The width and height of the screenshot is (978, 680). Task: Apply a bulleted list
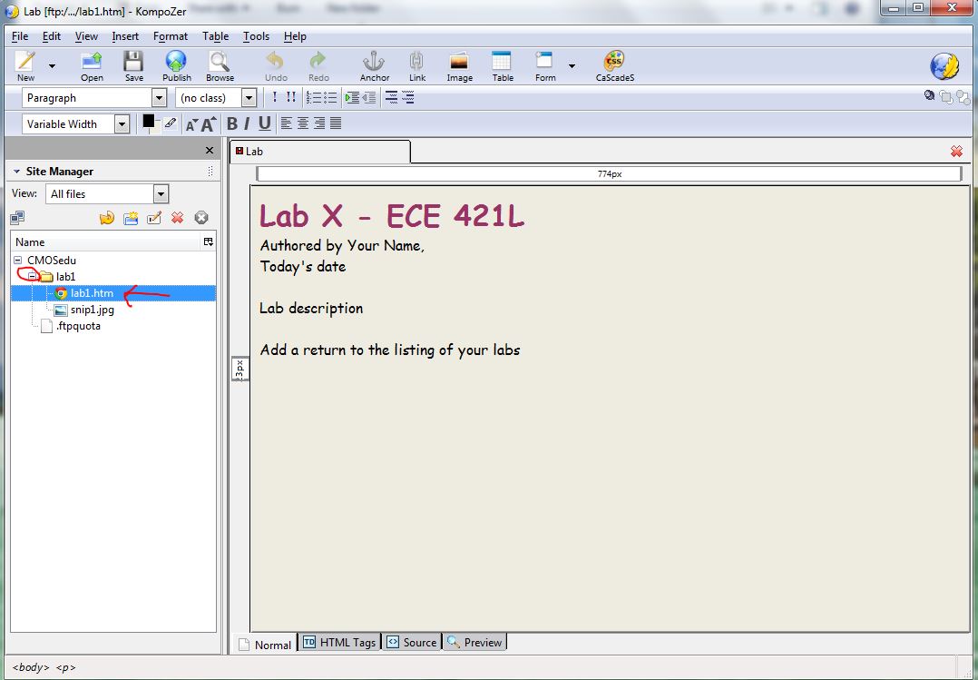pyautogui.click(x=330, y=98)
